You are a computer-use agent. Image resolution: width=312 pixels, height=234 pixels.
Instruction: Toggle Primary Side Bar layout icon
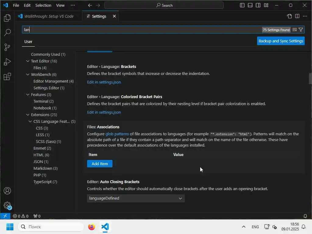coord(242,5)
